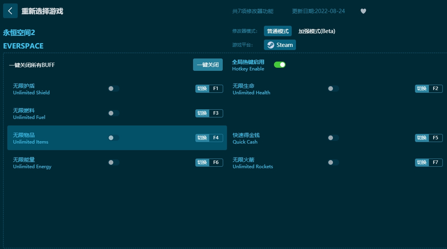Enable Unlimited Items toggle
This screenshot has height=249, width=447.
pyautogui.click(x=113, y=138)
